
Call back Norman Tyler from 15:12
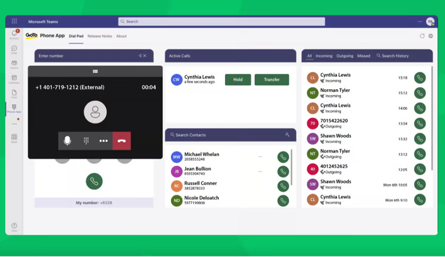(420, 93)
